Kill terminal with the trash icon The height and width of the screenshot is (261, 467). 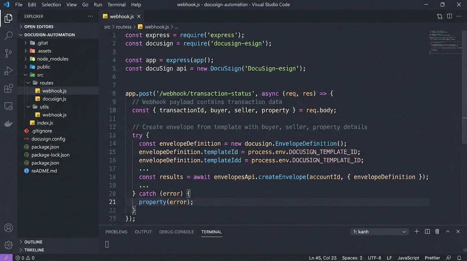(437, 232)
